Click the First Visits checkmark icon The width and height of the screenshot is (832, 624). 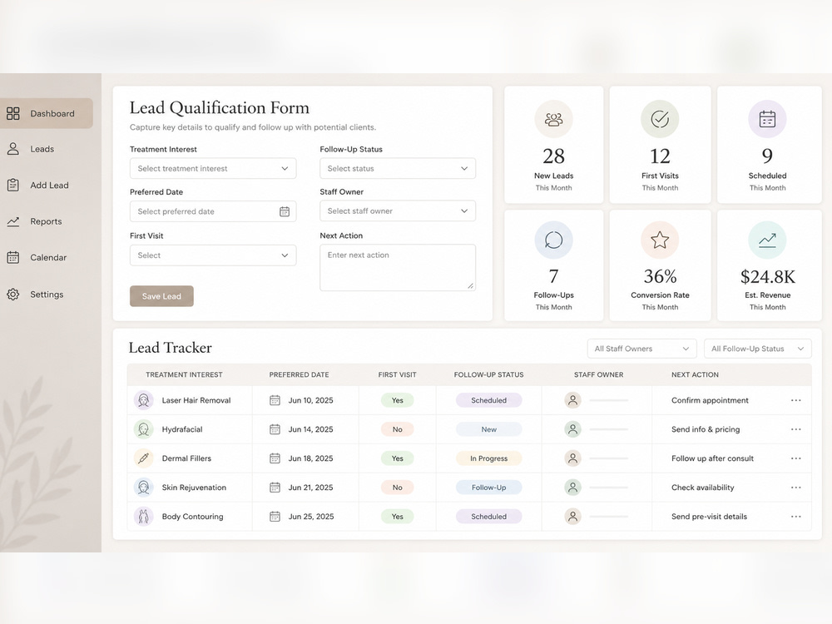(660, 119)
